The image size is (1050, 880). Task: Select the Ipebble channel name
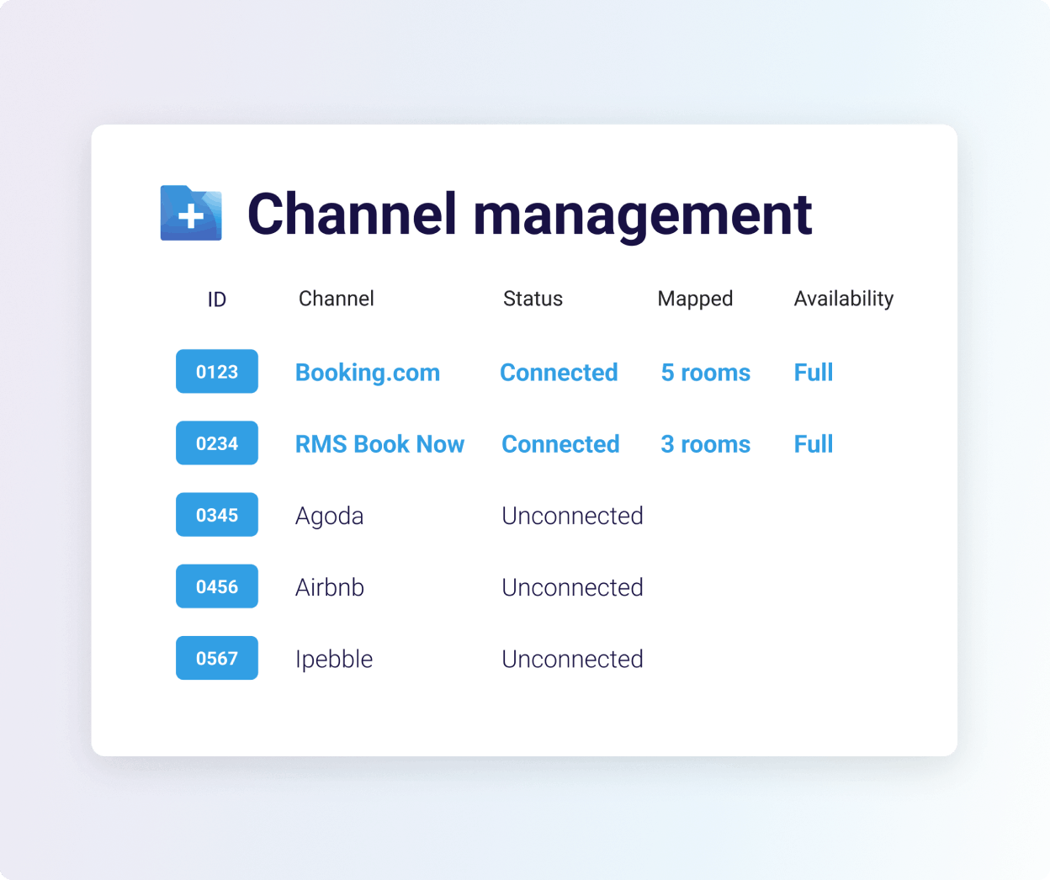click(334, 660)
